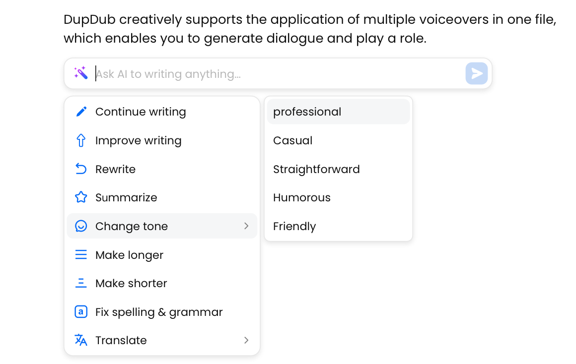Click the smiley Change tone icon
576x364 pixels.
(81, 226)
